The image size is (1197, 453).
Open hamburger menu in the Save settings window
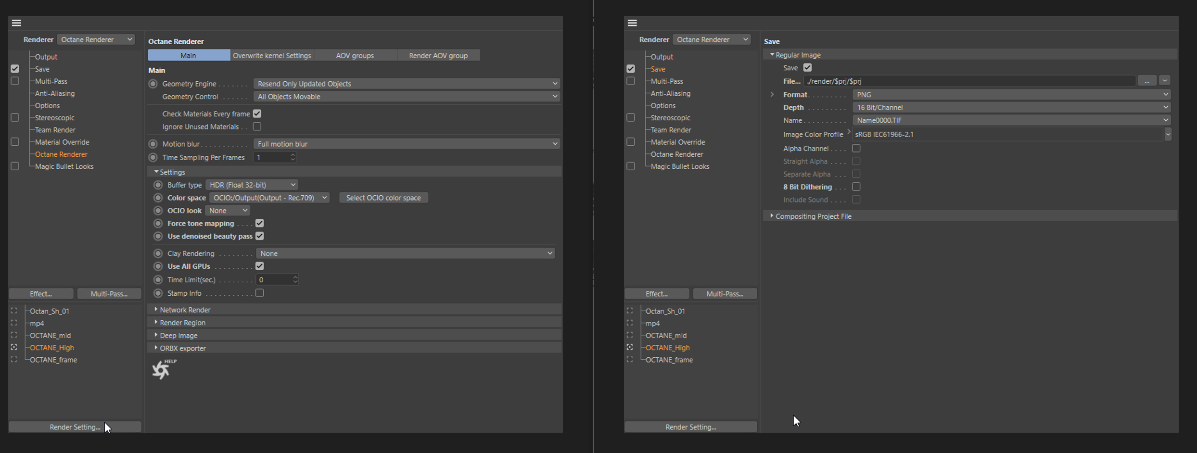[632, 23]
